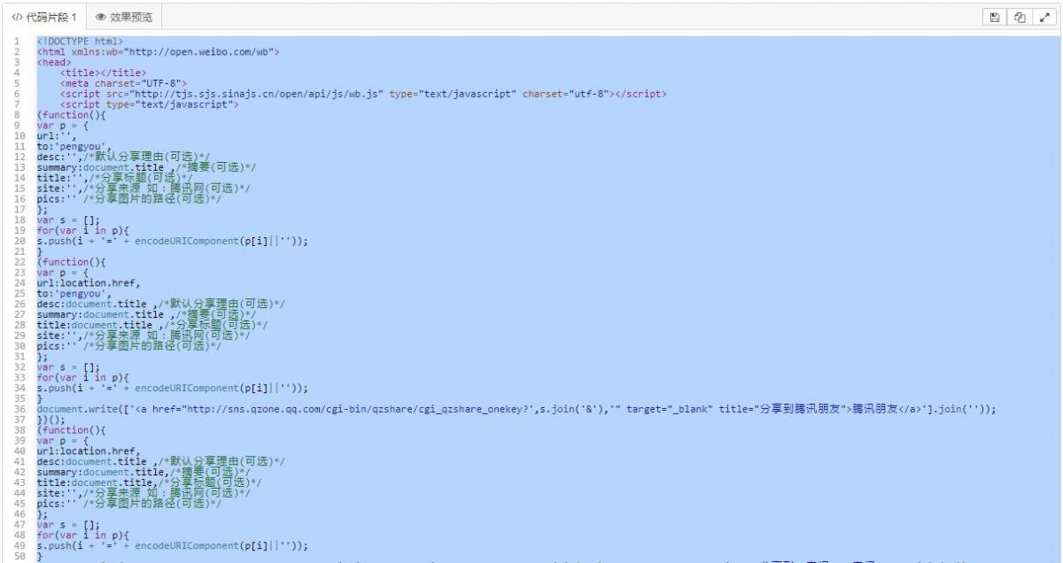
Task: Click the document.write line with qzone URL
Action: pos(516,408)
